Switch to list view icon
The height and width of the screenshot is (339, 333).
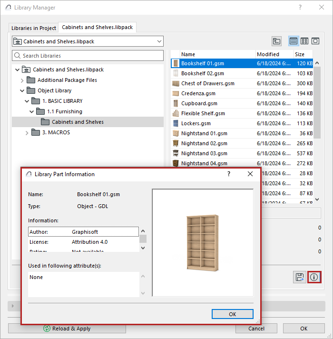[x=293, y=41]
